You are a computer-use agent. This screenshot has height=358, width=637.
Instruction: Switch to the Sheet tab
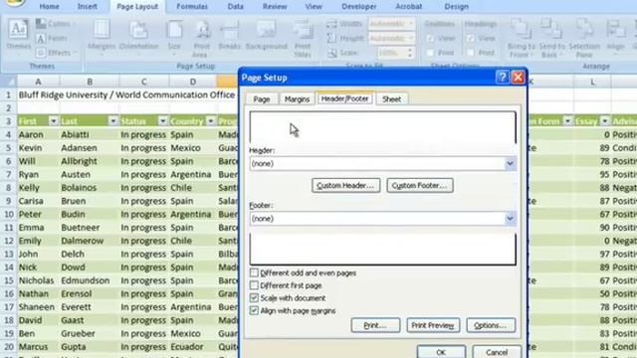point(391,99)
